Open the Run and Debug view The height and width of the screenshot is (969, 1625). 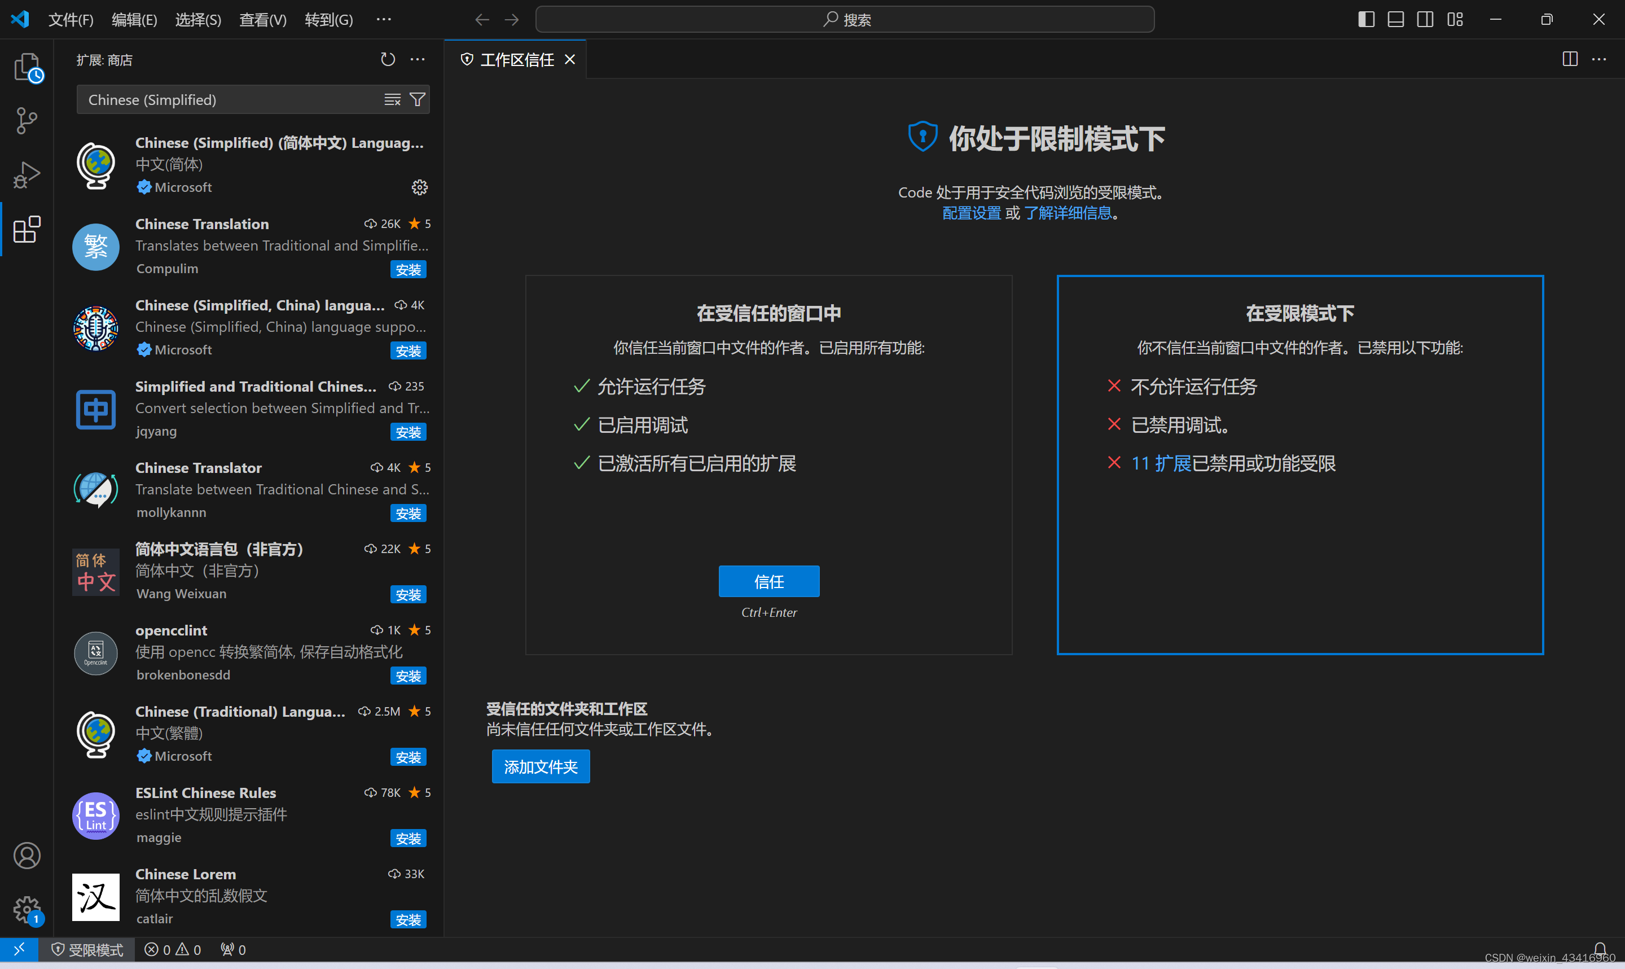point(27,175)
